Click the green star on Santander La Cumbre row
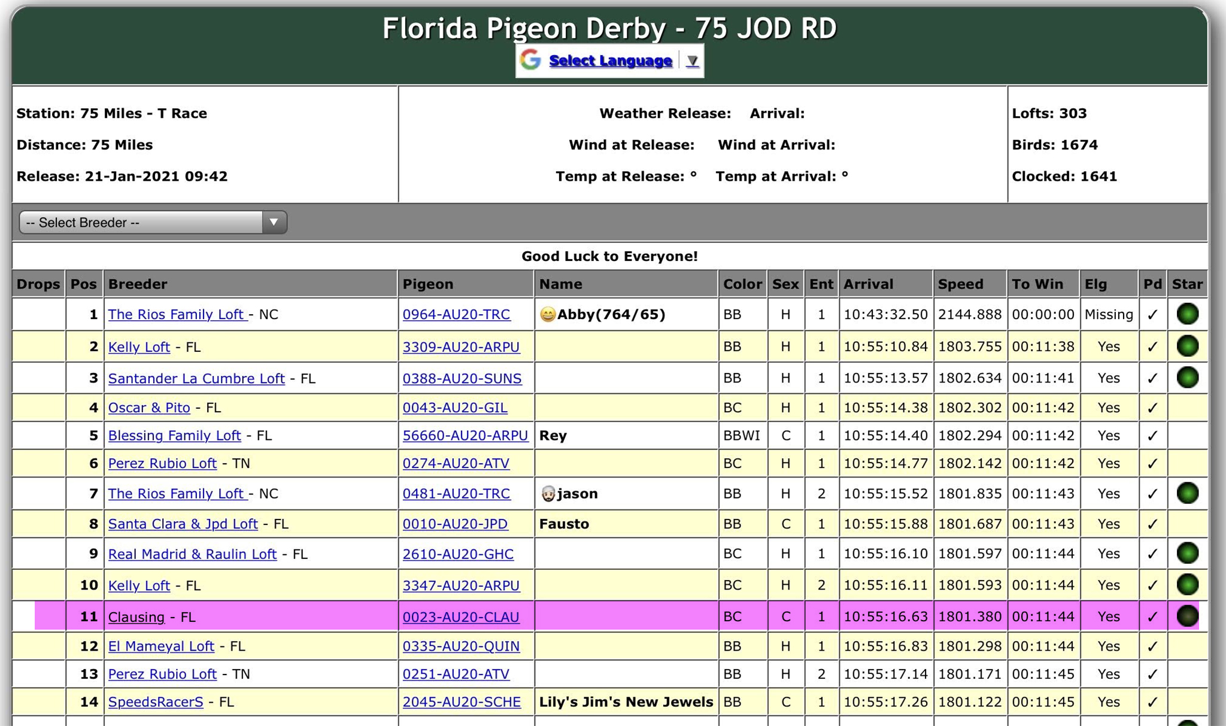Image resolution: width=1226 pixels, height=726 pixels. click(x=1187, y=378)
